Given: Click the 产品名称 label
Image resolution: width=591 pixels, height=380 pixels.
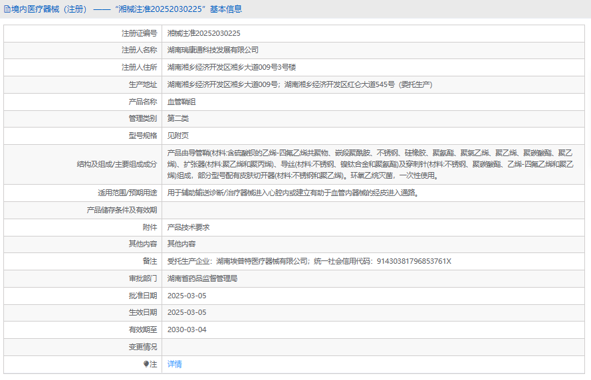Looking at the screenshot, I should (x=143, y=102).
